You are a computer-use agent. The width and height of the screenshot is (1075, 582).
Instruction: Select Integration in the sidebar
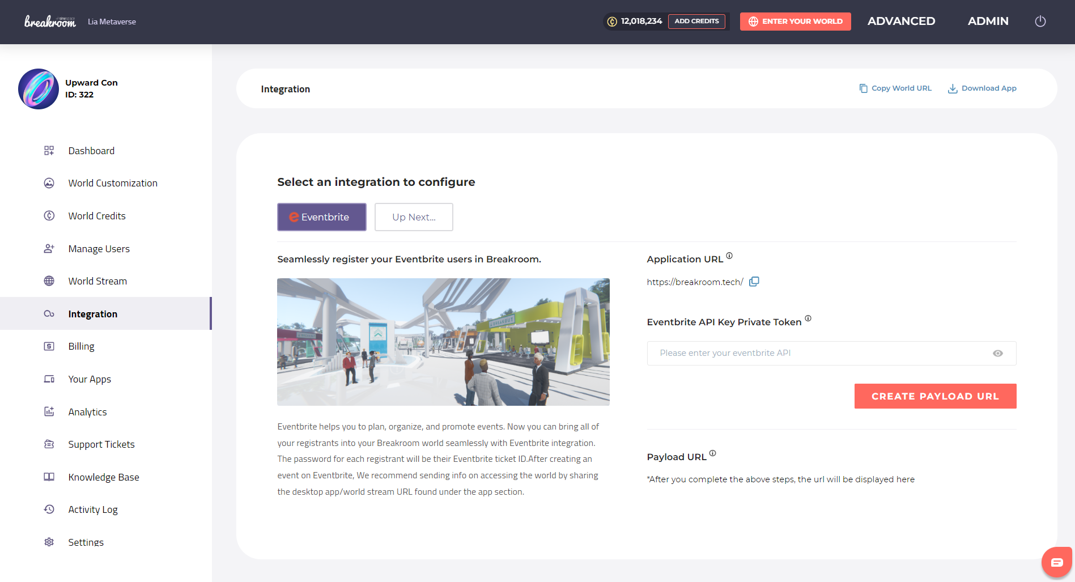93,314
